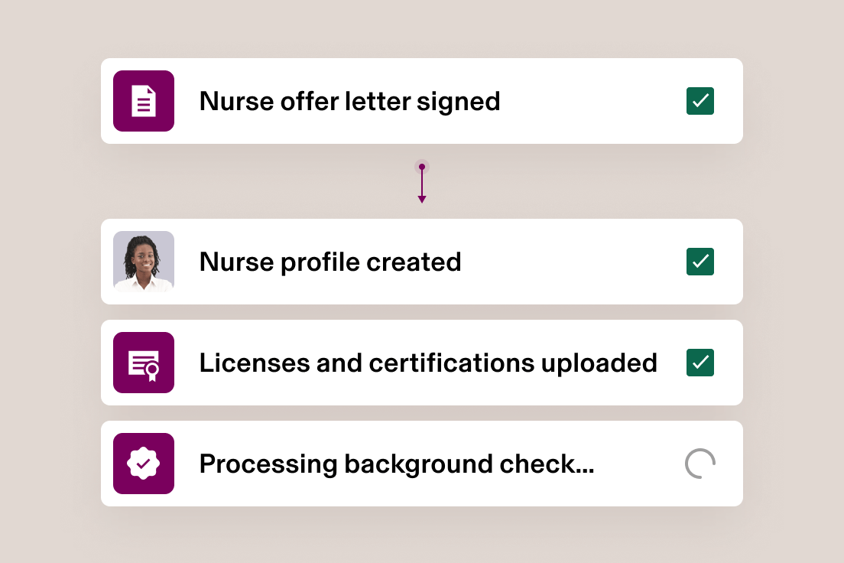Click the background check loading spinner
This screenshot has height=563, width=844.
pyautogui.click(x=700, y=463)
